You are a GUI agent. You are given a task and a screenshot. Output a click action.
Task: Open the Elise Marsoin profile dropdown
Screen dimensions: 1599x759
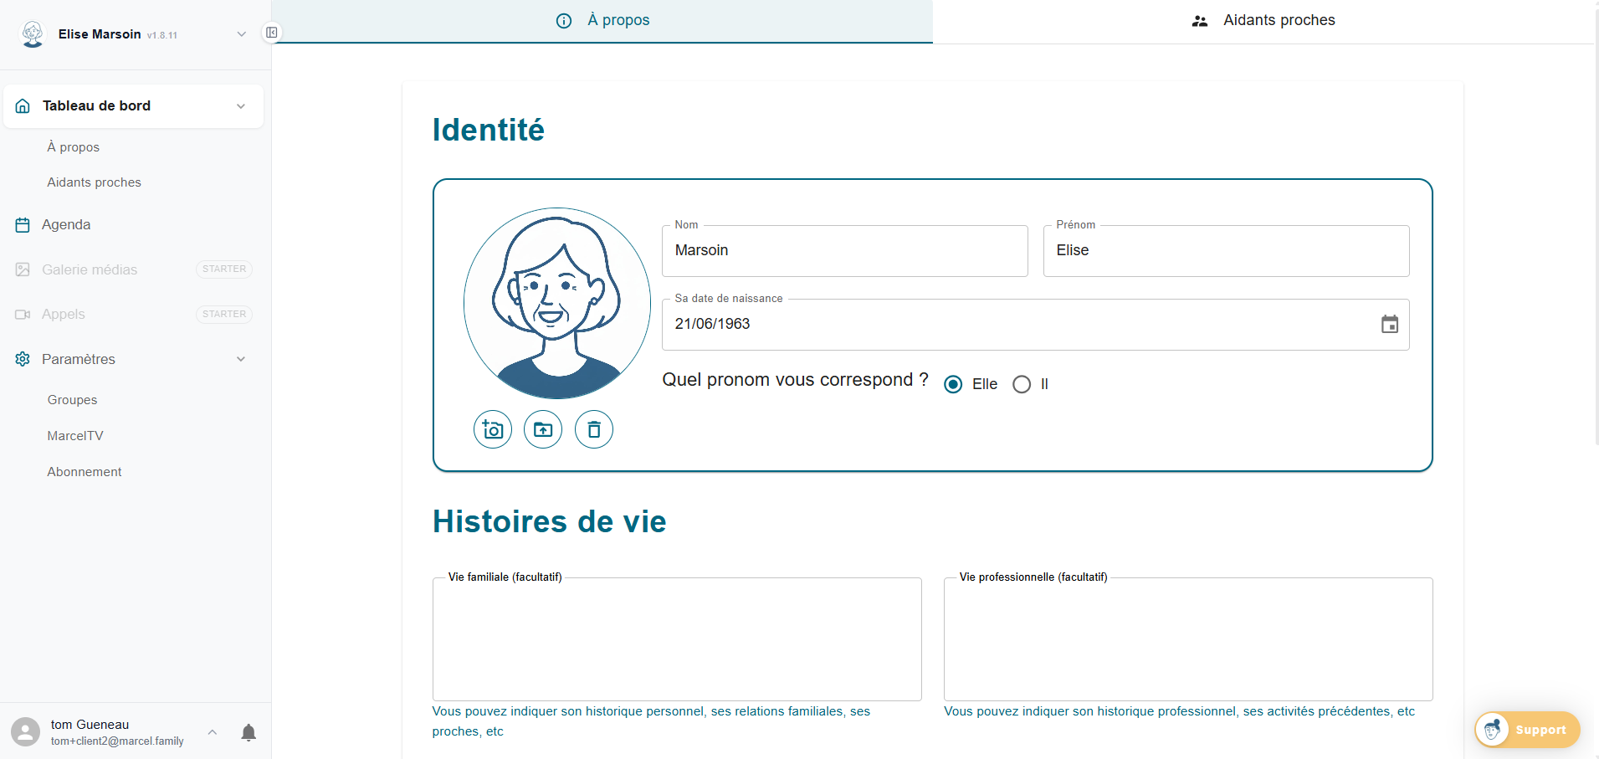[x=242, y=34]
